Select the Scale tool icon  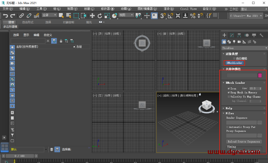(x=107, y=16)
